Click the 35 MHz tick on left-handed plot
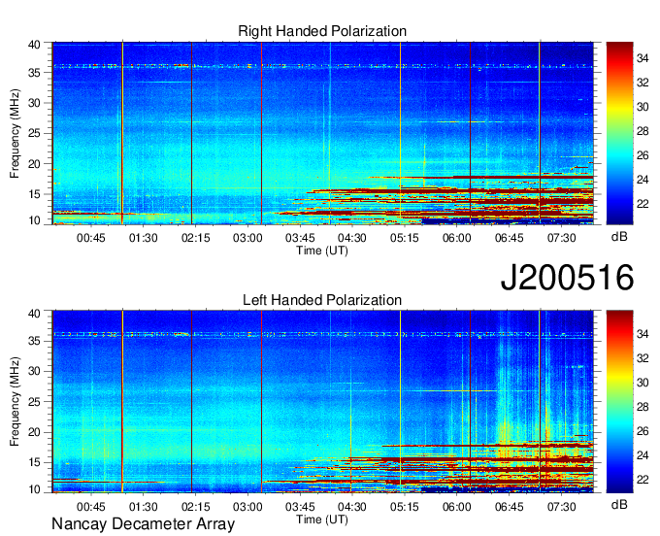This screenshot has width=660, height=536. click(35, 341)
